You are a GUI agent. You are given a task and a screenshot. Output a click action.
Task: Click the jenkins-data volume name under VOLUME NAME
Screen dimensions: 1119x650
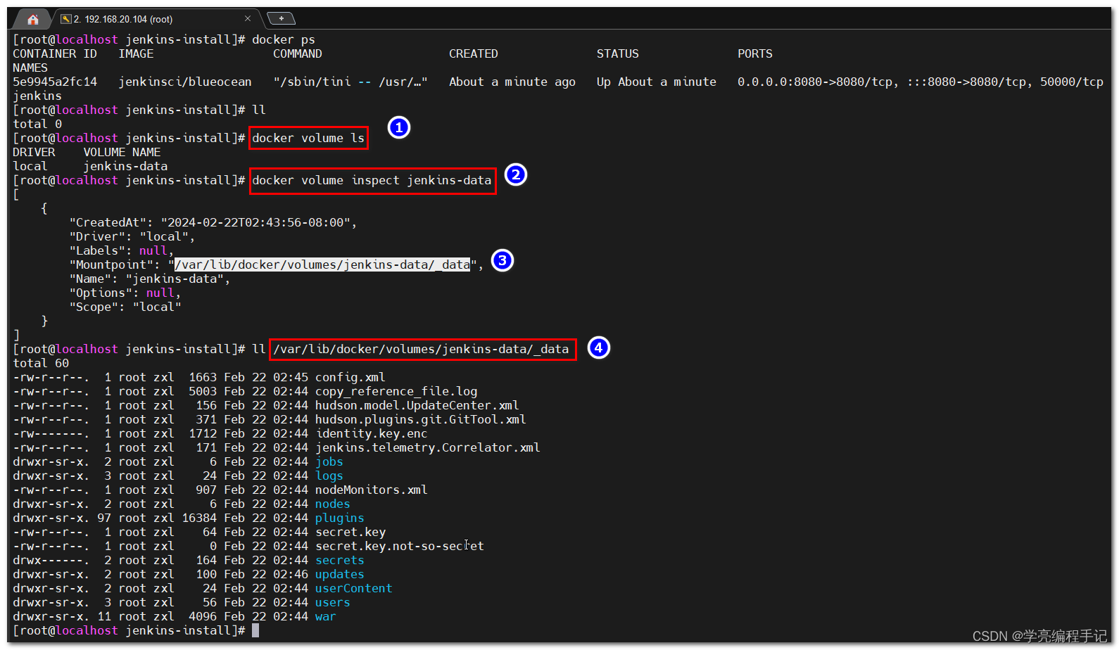[x=125, y=166]
